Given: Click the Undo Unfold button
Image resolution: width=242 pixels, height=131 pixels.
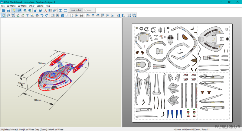Looking at the screenshot, I should [x=76, y=10].
